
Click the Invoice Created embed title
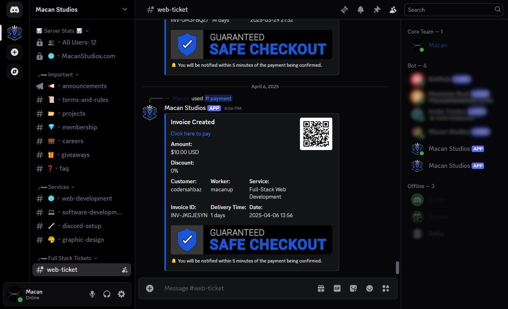[x=193, y=122]
